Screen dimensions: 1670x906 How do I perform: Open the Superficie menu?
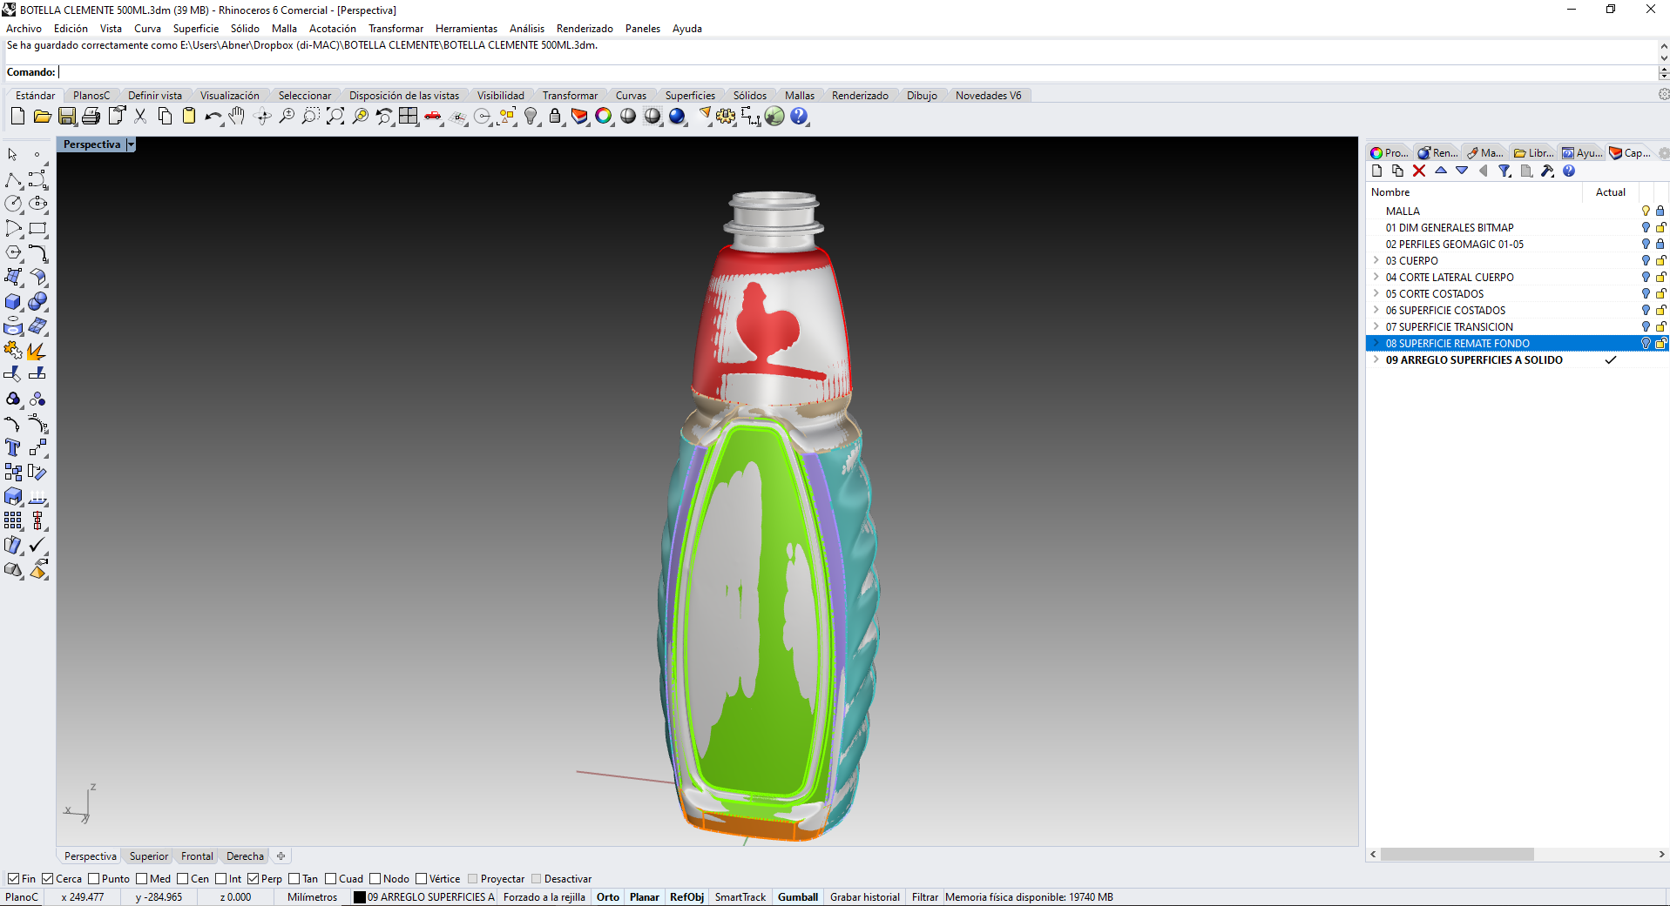195,29
